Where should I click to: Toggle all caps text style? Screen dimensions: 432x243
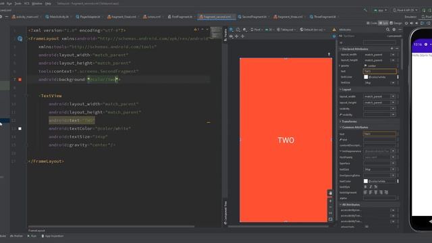[x=375, y=187]
